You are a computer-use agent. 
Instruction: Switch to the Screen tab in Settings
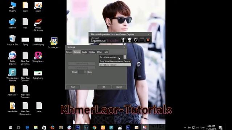coord(69,52)
